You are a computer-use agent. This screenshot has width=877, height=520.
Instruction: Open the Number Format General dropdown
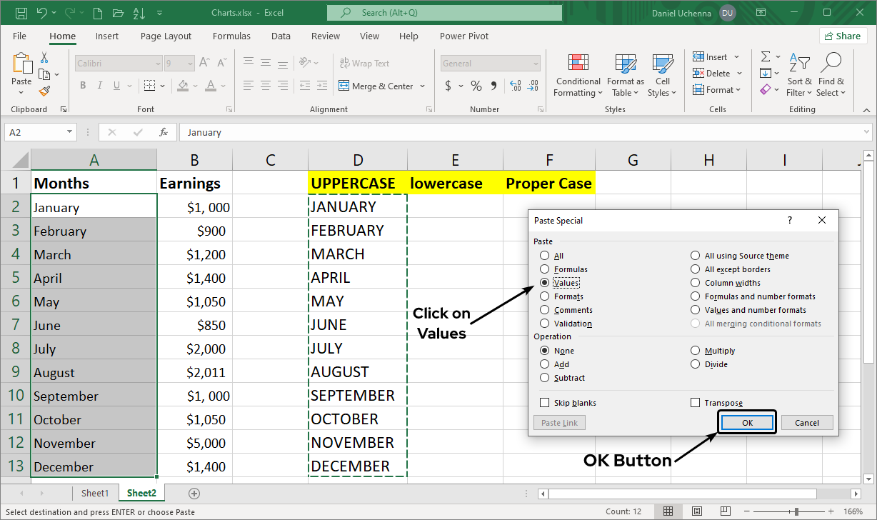[535, 64]
